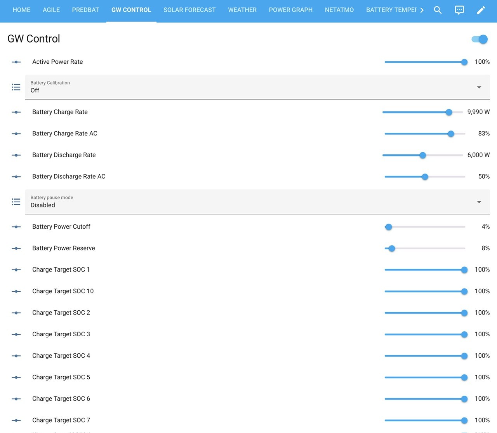The width and height of the screenshot is (497, 433).
Task: Click the icon beside Battery Charge Rate AC
Action: [16, 134]
